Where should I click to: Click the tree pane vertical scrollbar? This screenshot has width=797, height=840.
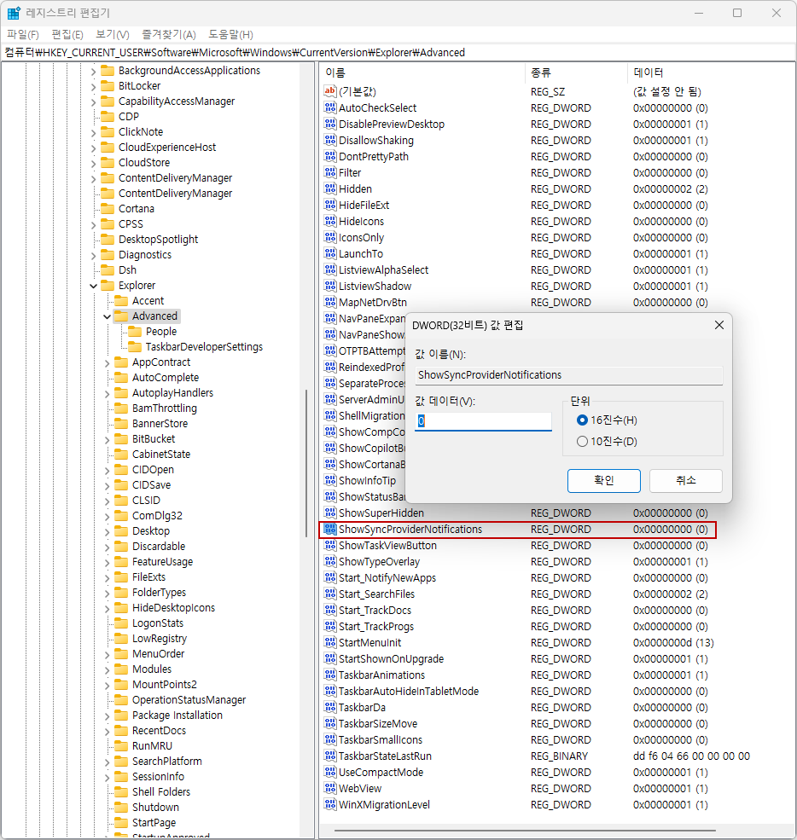point(306,463)
